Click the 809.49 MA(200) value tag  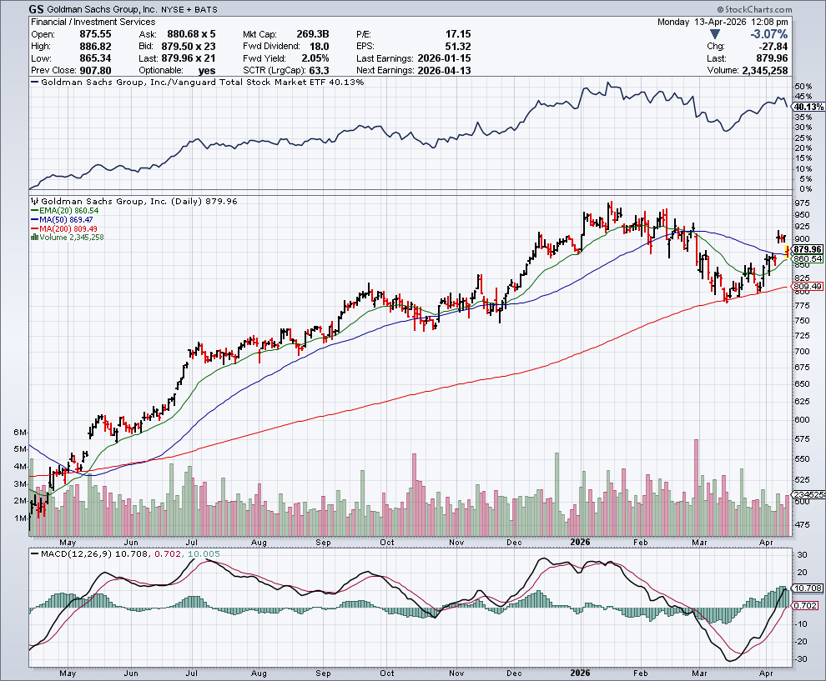807,287
